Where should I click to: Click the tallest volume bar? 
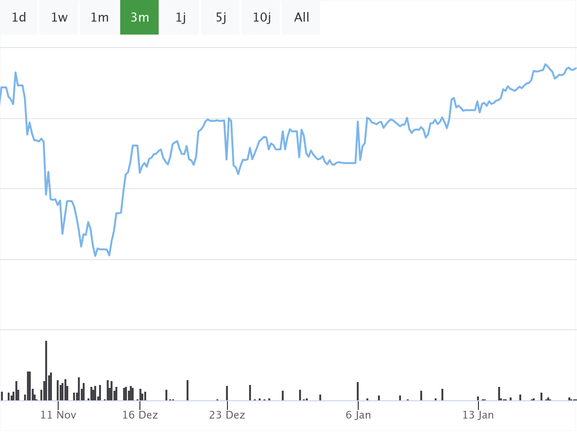pos(46,370)
